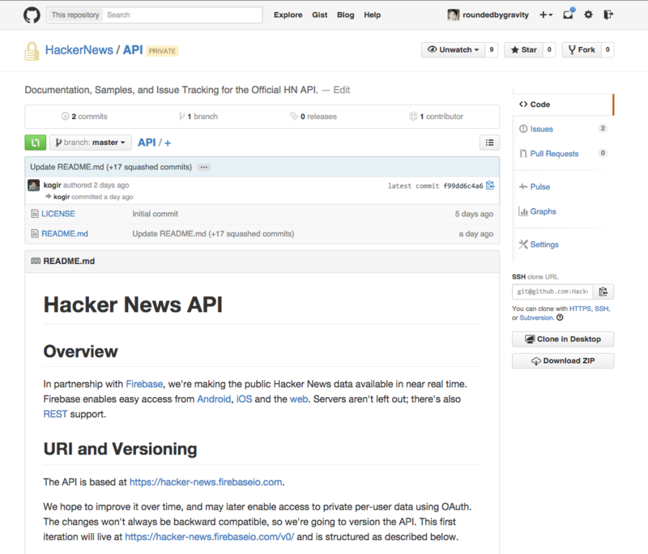Open the create new plus dropdown
This screenshot has width=648, height=554.
[546, 15]
